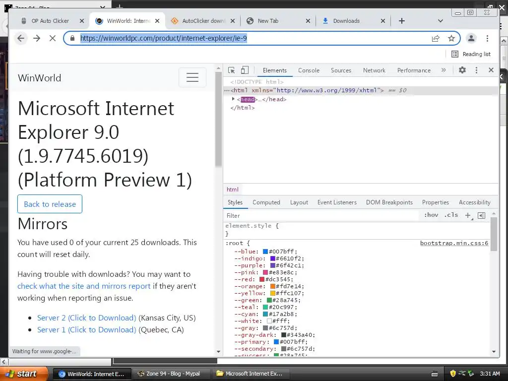Image resolution: width=508 pixels, height=381 pixels.
Task: Switch to the Console tab
Action: pyautogui.click(x=309, y=70)
